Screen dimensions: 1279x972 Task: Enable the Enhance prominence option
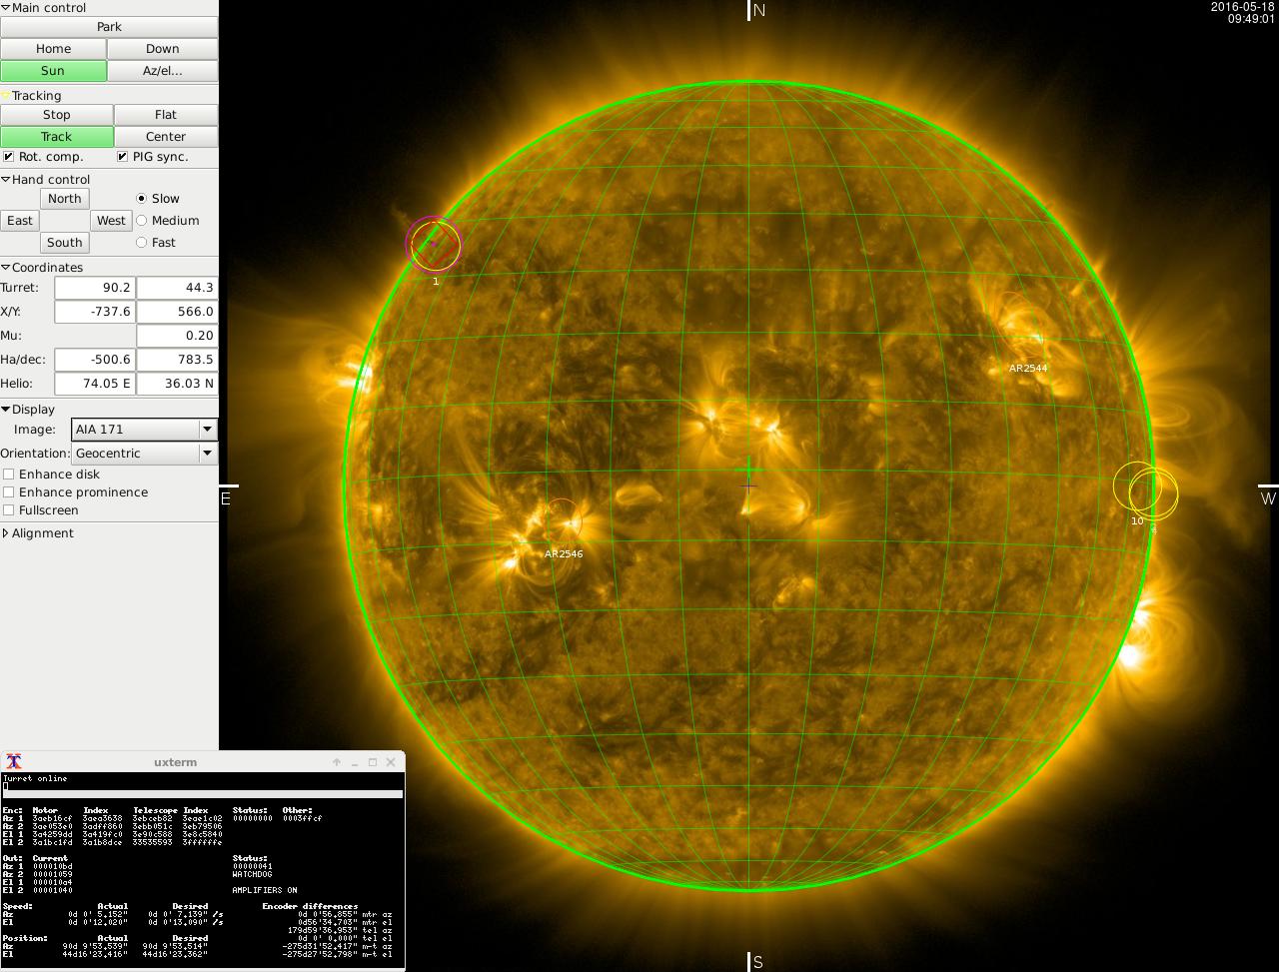(x=9, y=492)
